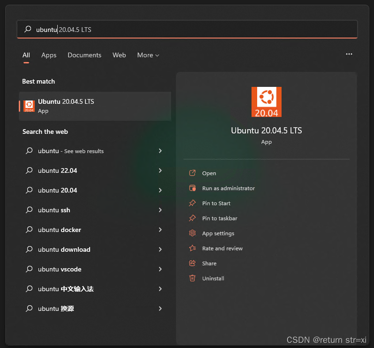Click 'ubuntu 中文输入法' suggestion text
Image resolution: width=374 pixels, height=348 pixels.
click(x=66, y=289)
